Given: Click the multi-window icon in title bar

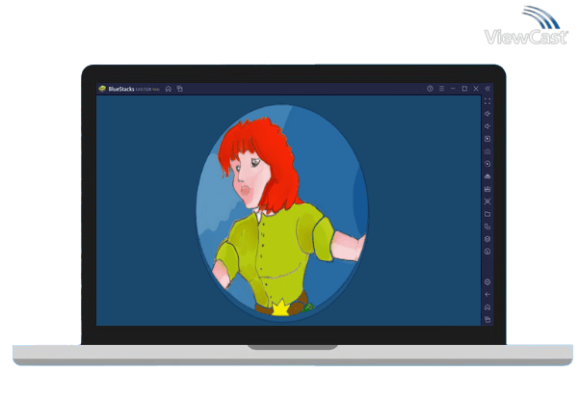Looking at the screenshot, I should (x=179, y=89).
